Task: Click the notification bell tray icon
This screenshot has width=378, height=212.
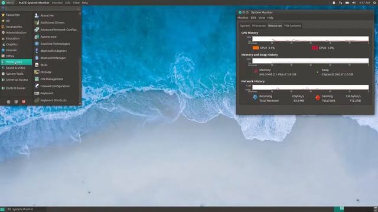Action: [x=334, y=2]
